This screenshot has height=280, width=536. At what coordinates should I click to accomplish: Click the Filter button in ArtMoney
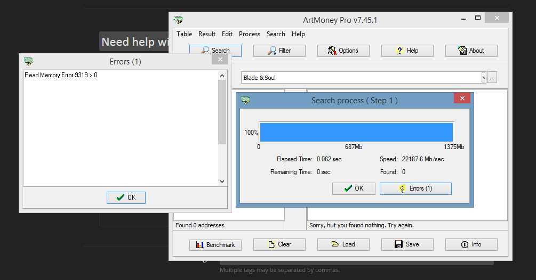(279, 51)
